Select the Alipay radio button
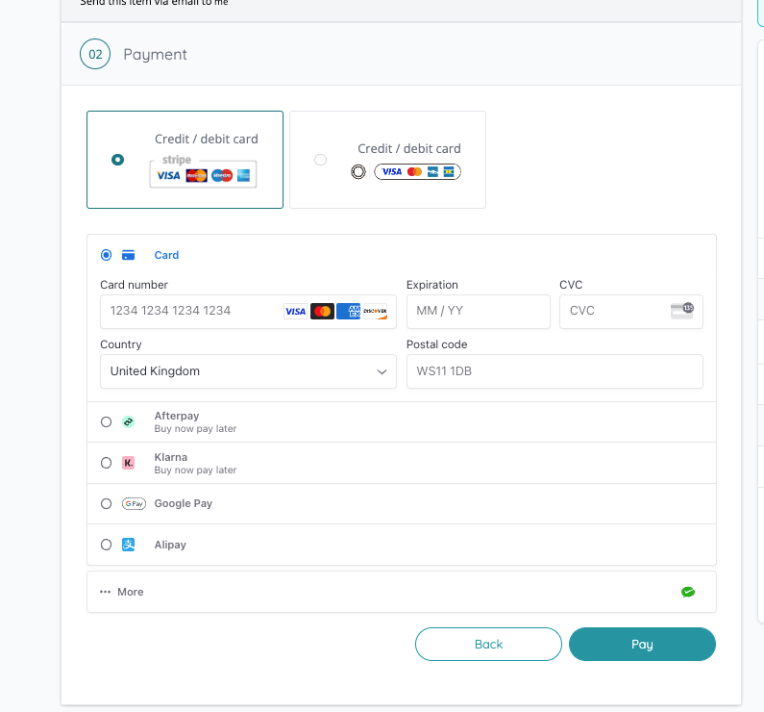Screen dimensions: 764x712 click(x=106, y=545)
